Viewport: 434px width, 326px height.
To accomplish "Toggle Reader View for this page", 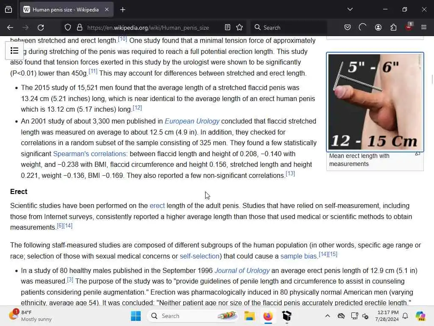I will click(x=228, y=28).
